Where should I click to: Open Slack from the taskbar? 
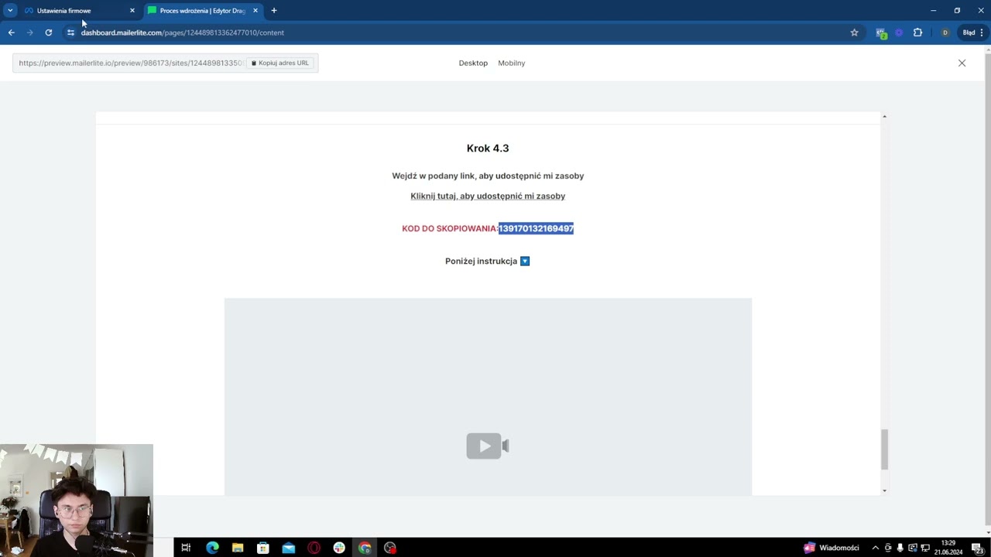pos(339,548)
